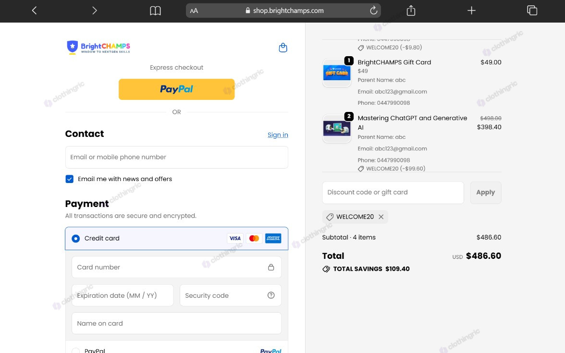Click the USD $486.60 total amount
This screenshot has width=565, height=353.
[x=477, y=256]
